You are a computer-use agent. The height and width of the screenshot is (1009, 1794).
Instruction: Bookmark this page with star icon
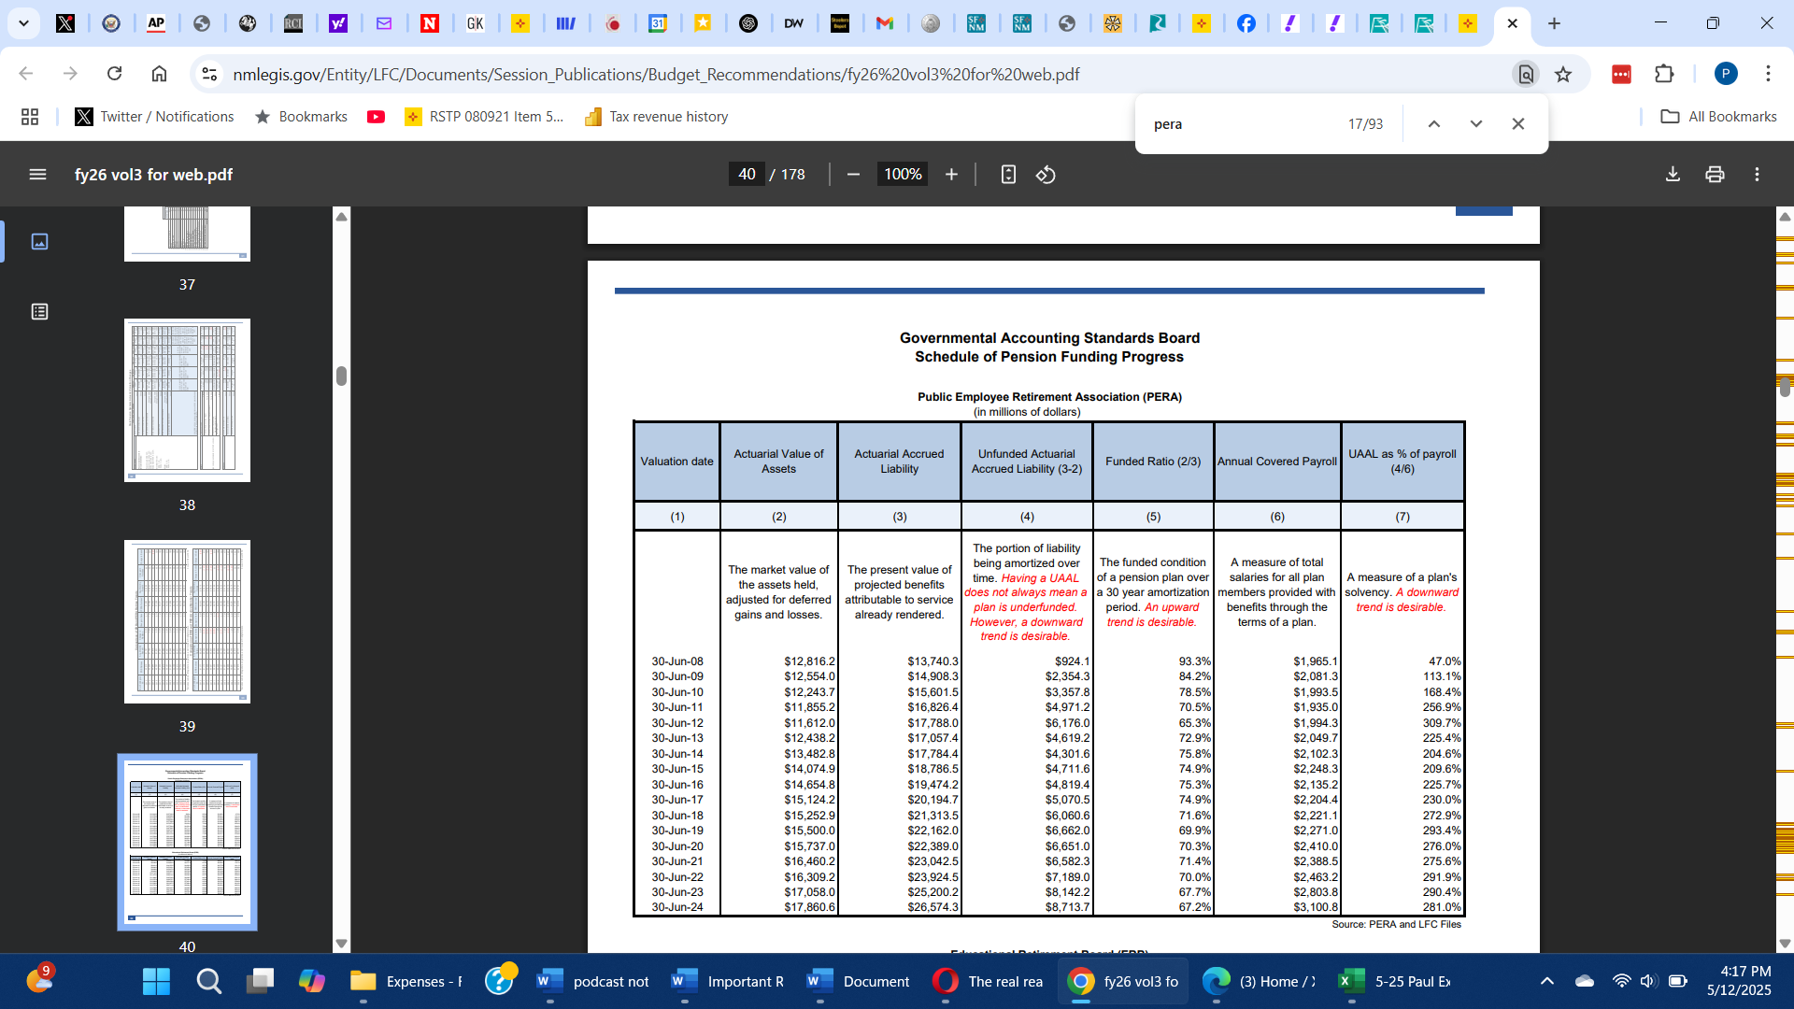[1563, 75]
